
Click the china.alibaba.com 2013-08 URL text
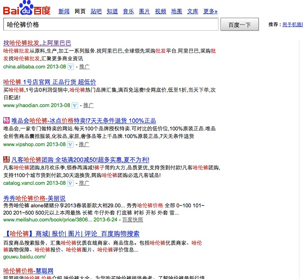pyautogui.click(x=35, y=67)
